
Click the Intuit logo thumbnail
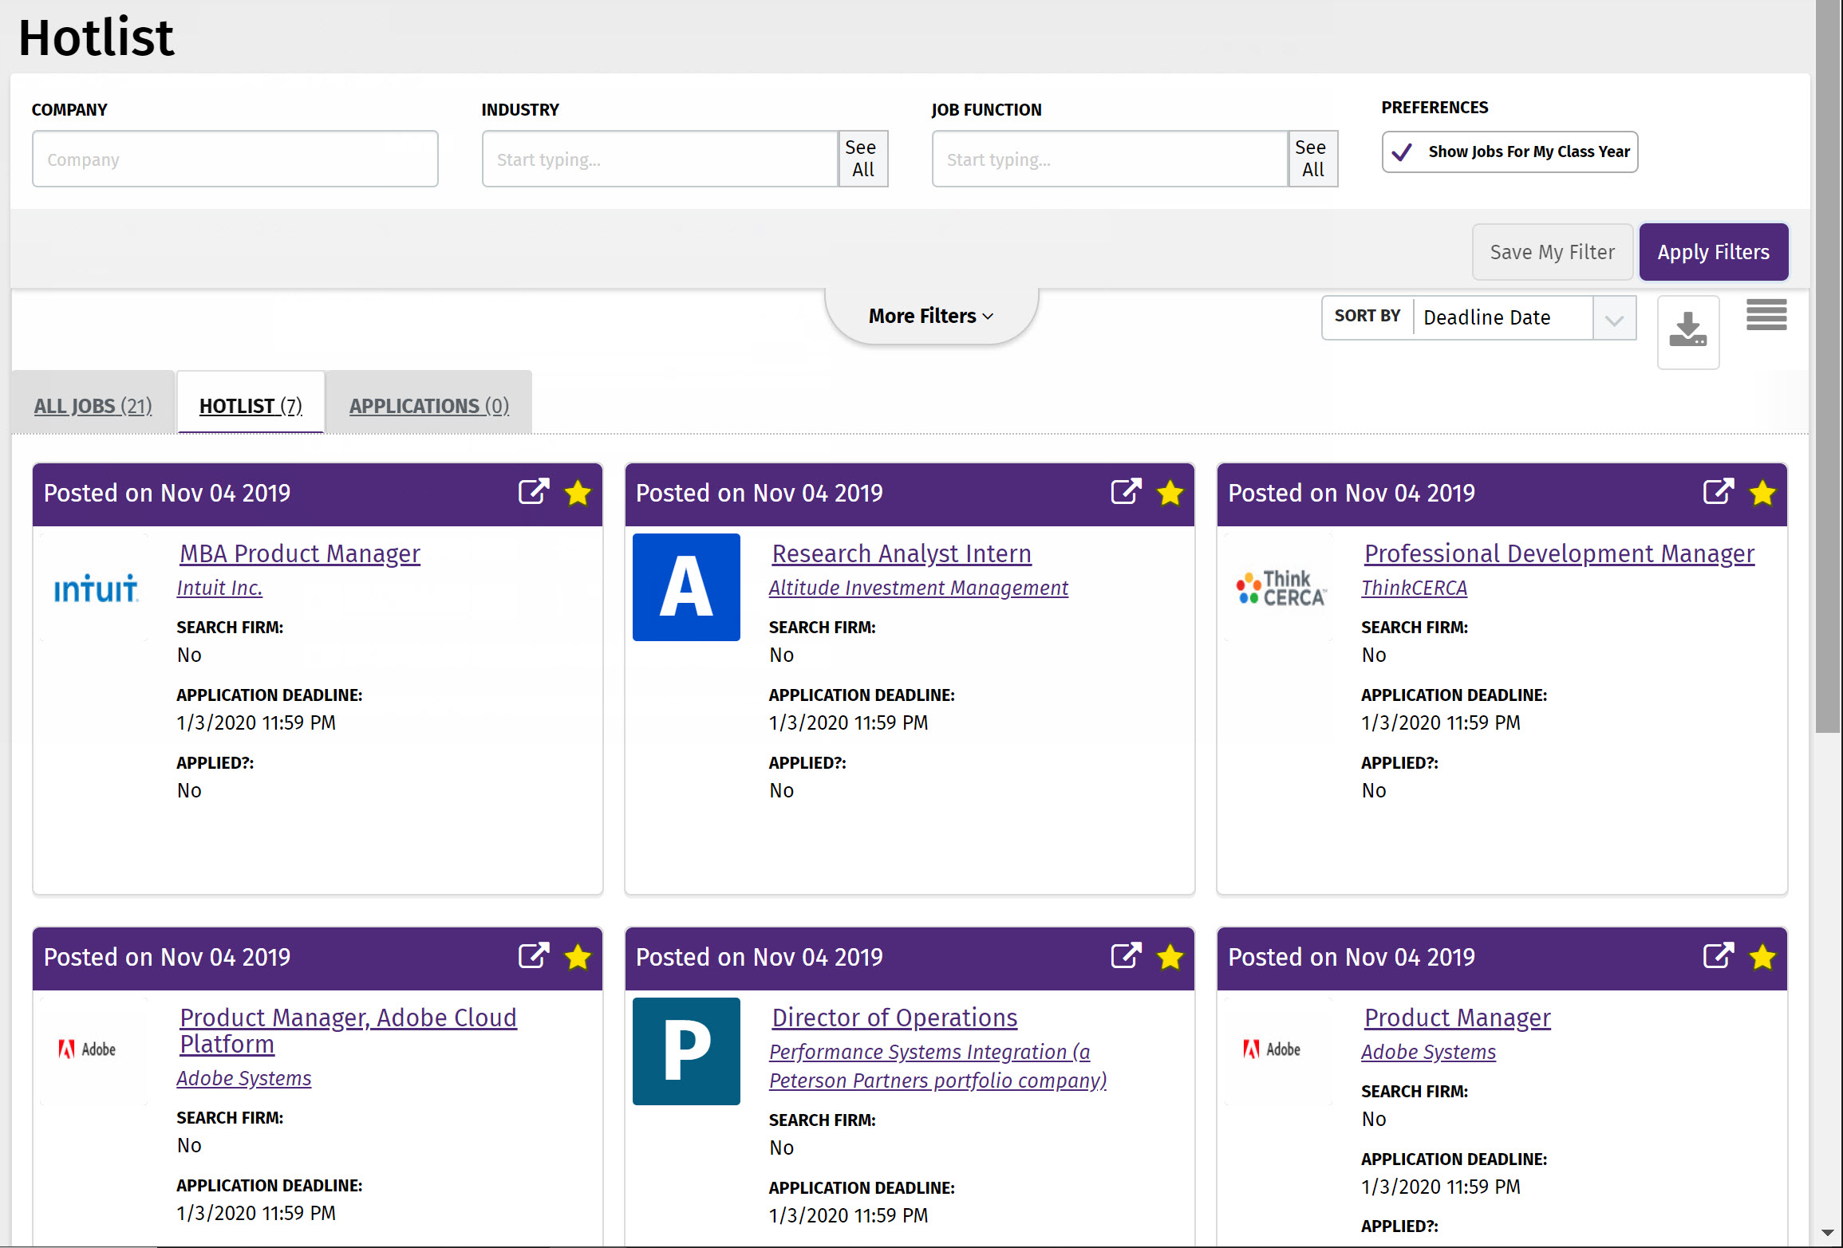(95, 589)
